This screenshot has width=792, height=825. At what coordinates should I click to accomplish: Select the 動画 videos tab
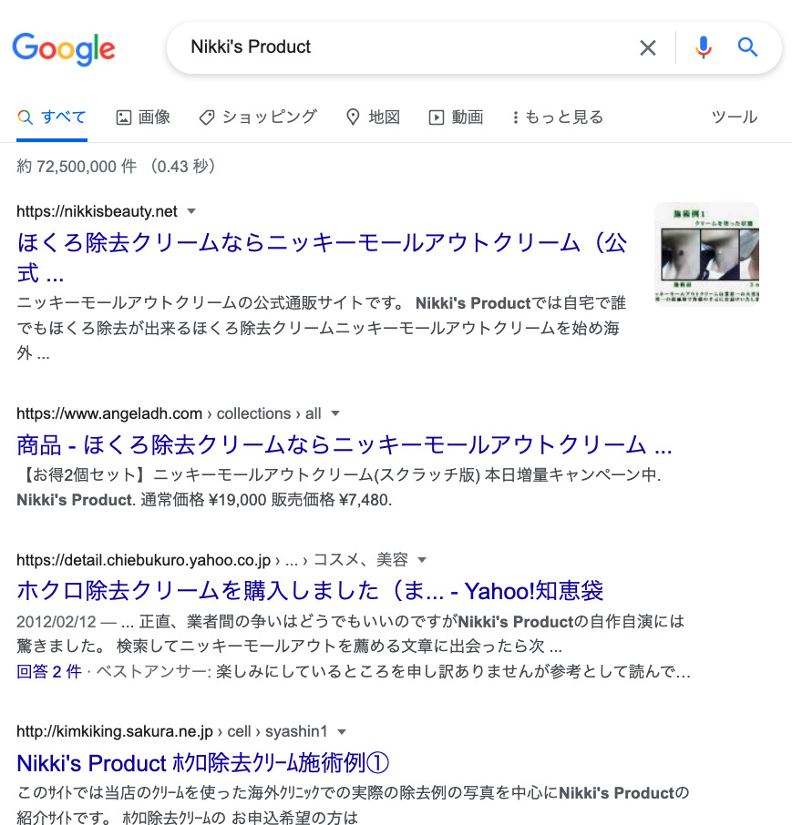(456, 117)
